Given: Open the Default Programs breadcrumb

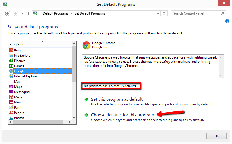Looking at the screenshot, I should tap(56, 13).
